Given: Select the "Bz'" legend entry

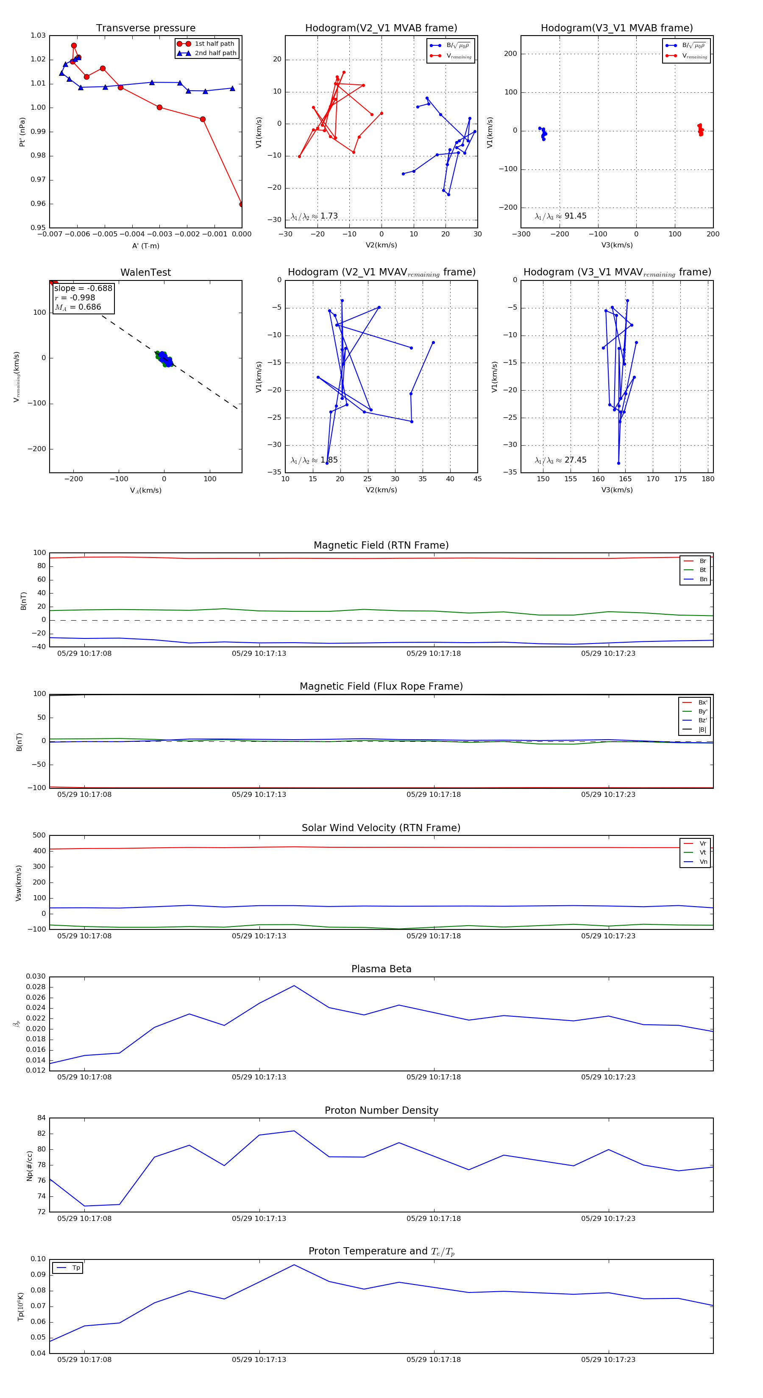Looking at the screenshot, I should [695, 721].
